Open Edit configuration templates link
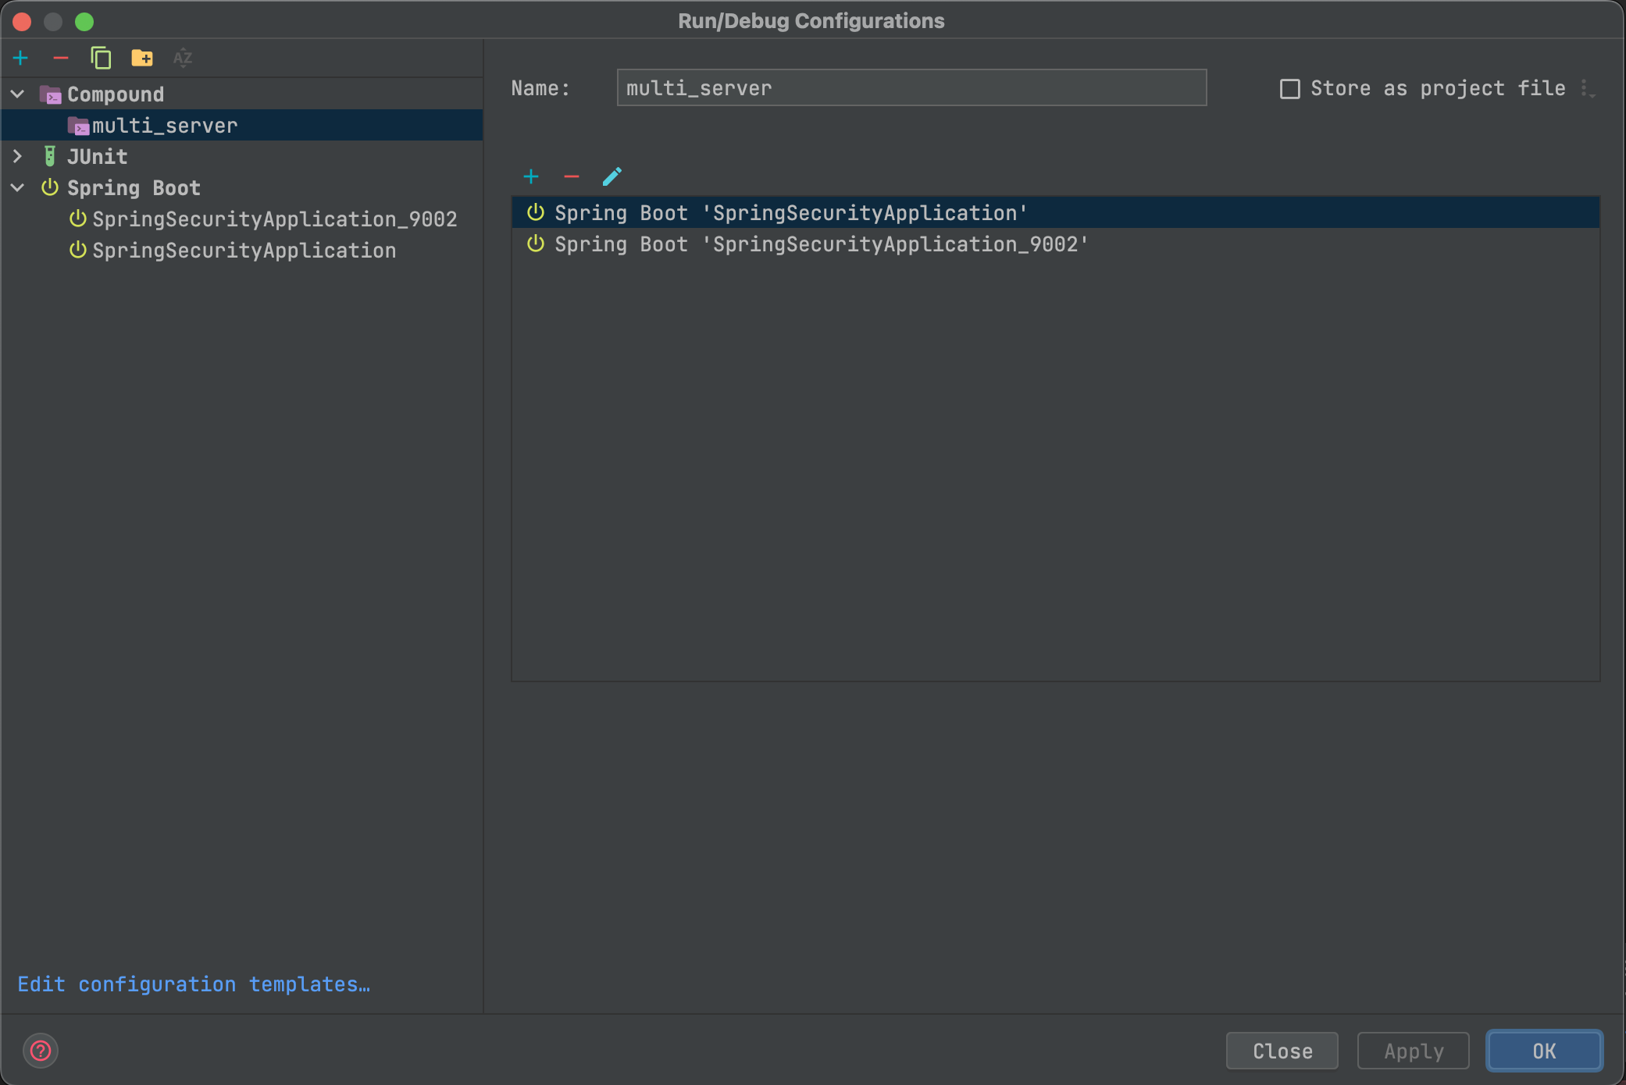The image size is (1626, 1085). pos(194,984)
